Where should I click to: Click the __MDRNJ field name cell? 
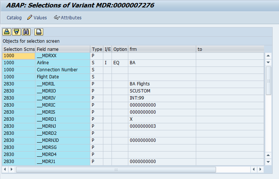coord(63,127)
